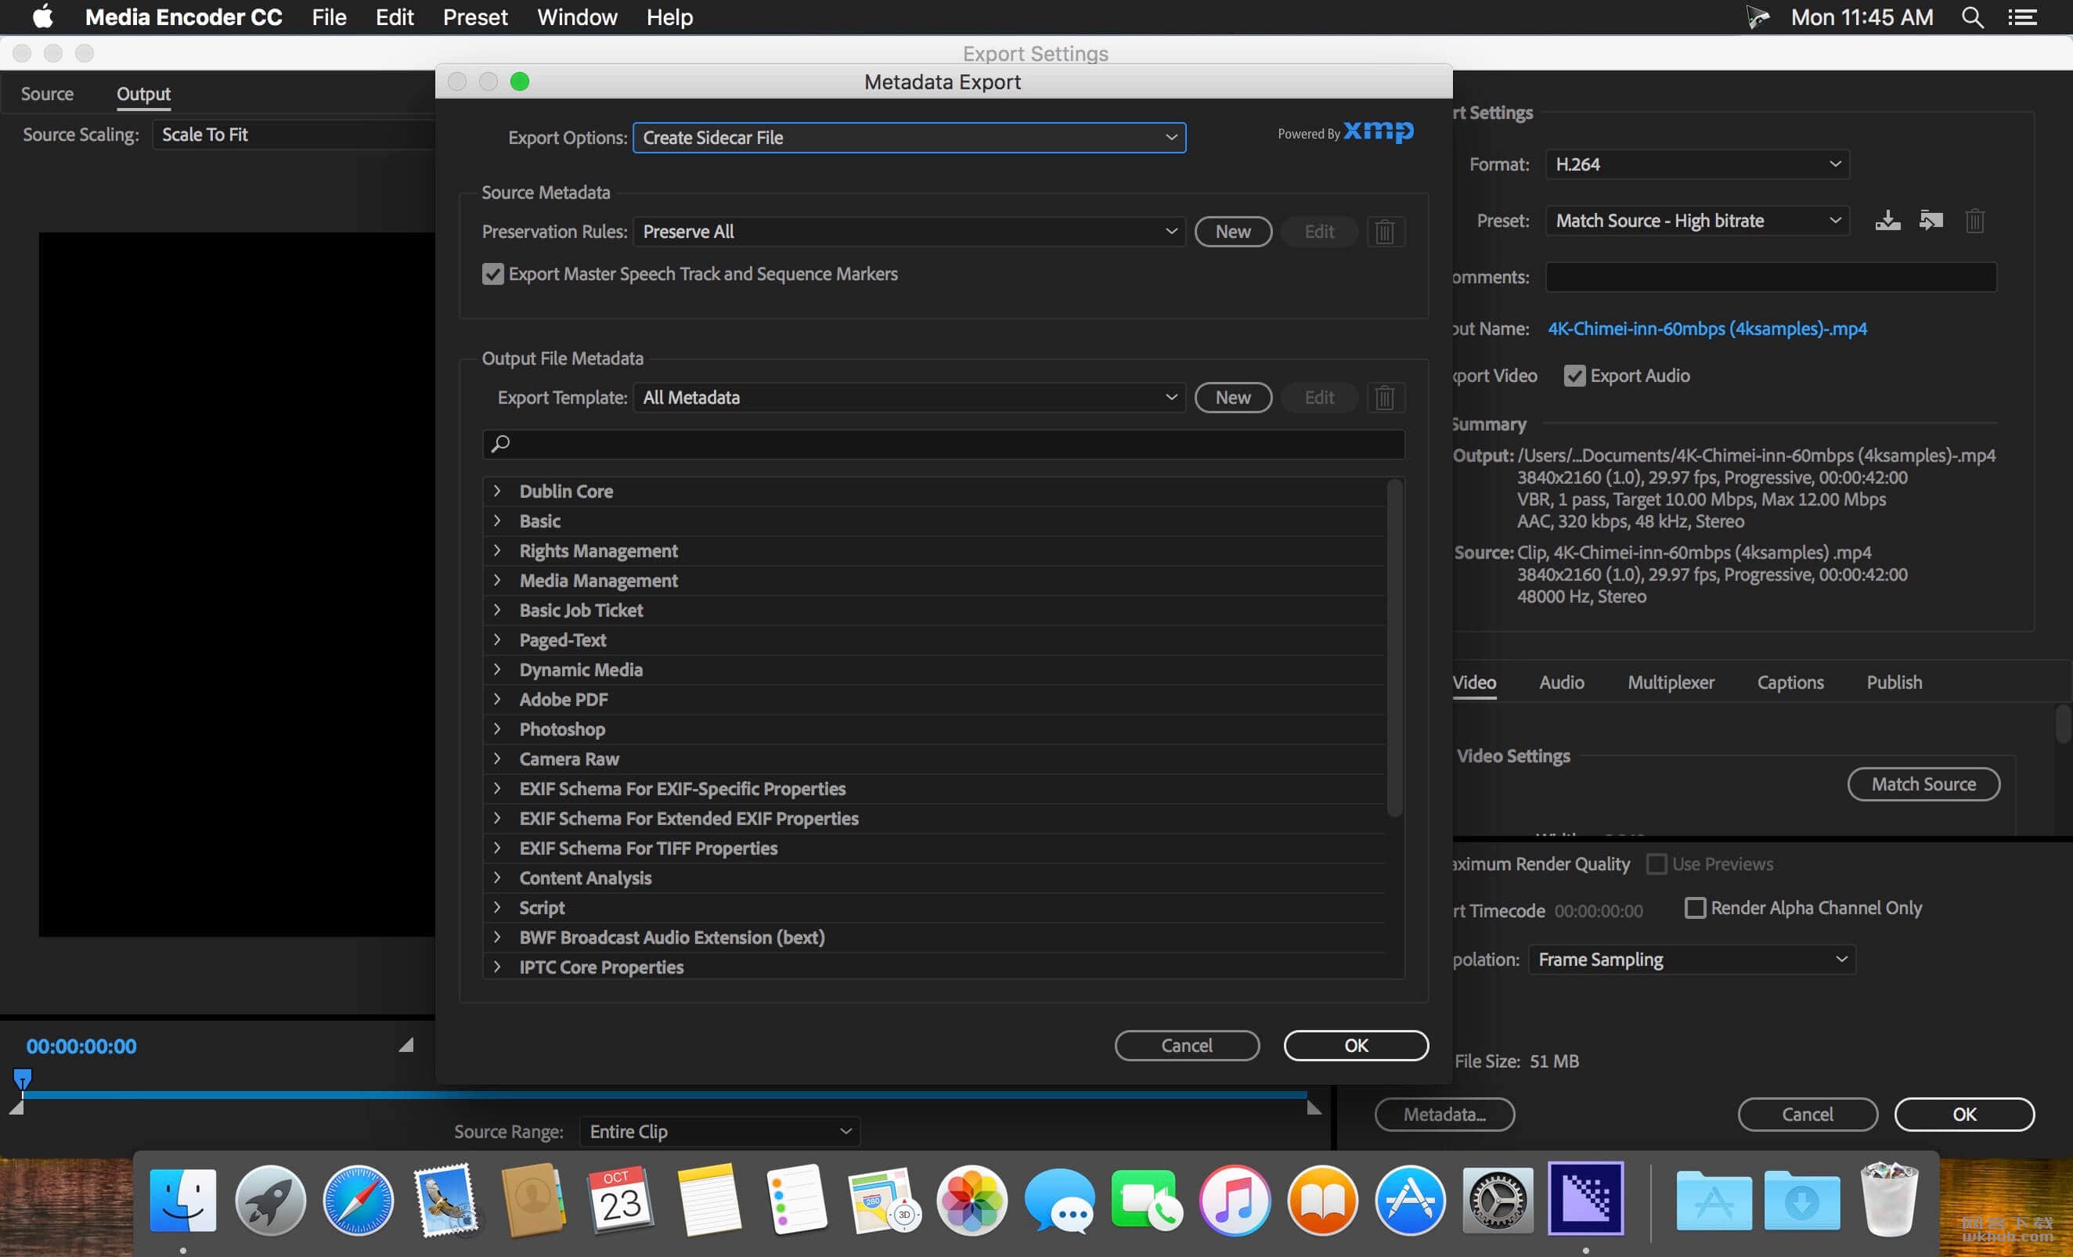Click the Cancel button in Metadata Export
This screenshot has width=2073, height=1257.
1186,1045
